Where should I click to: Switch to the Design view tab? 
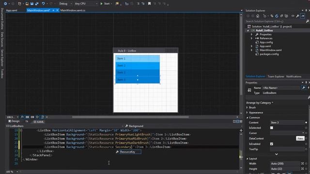pyautogui.click(x=14, y=121)
